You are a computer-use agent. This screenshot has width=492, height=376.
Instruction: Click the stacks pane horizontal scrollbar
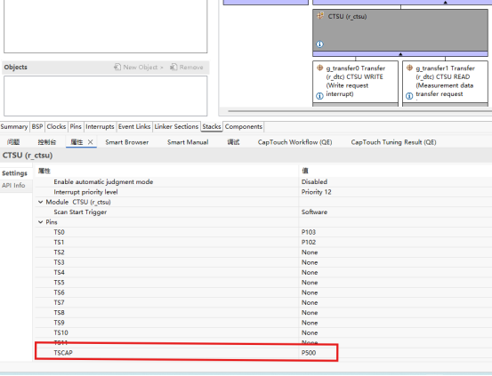click(x=360, y=111)
